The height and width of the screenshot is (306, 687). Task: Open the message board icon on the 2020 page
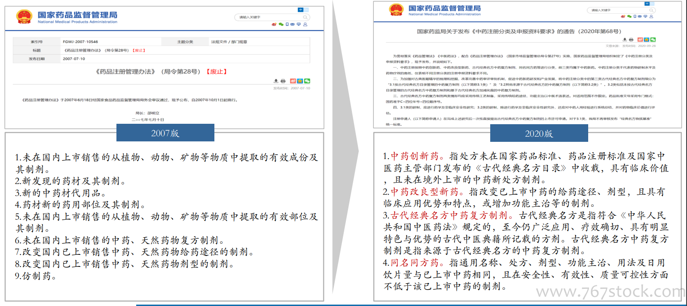pyautogui.click(x=645, y=16)
